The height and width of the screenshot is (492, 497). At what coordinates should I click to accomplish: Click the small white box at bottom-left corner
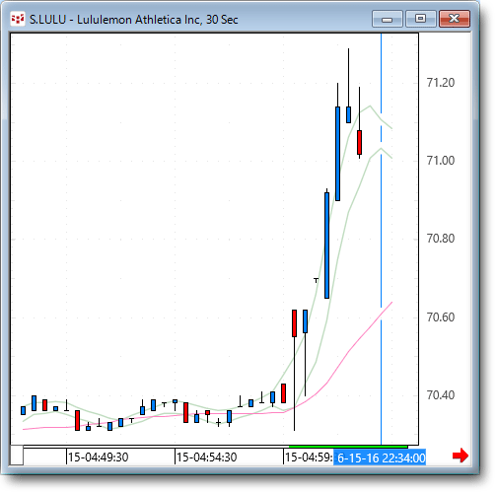click(17, 456)
